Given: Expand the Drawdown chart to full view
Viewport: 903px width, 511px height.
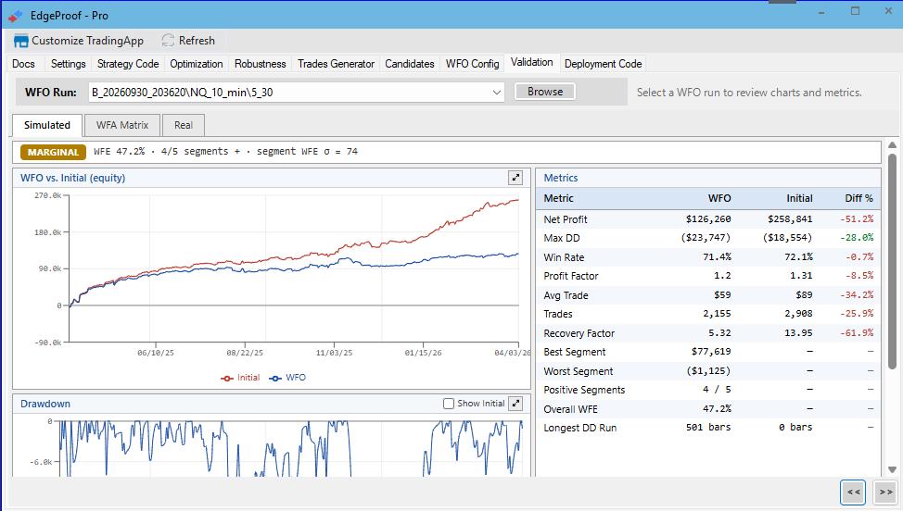Looking at the screenshot, I should (515, 404).
